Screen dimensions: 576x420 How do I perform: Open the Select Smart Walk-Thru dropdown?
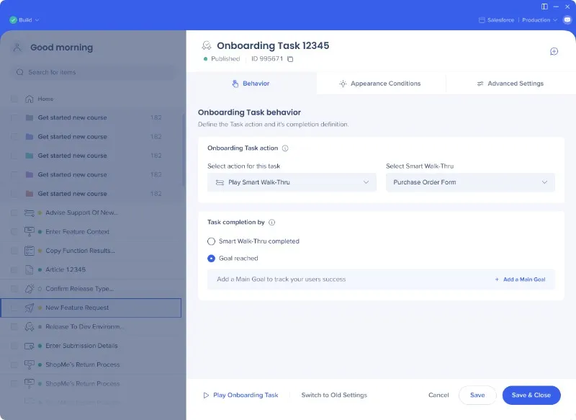click(469, 182)
